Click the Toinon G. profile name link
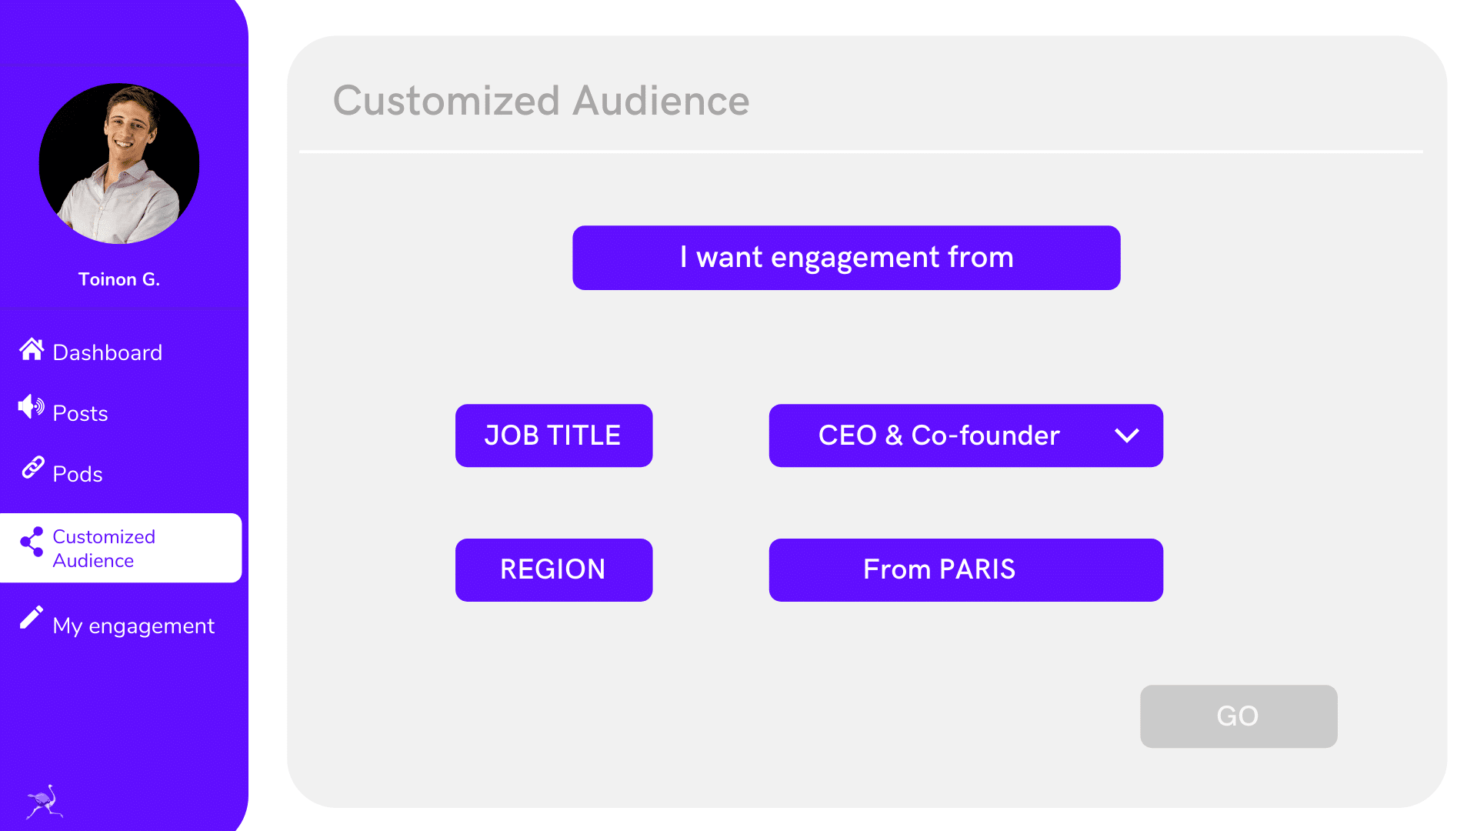Screen dimensions: 1477x831 tap(120, 279)
